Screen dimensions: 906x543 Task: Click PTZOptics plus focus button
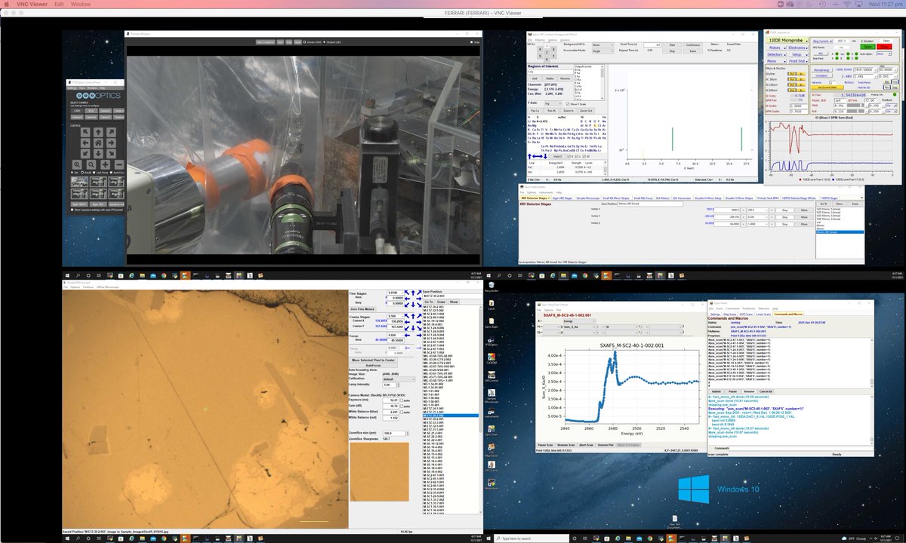(x=105, y=164)
